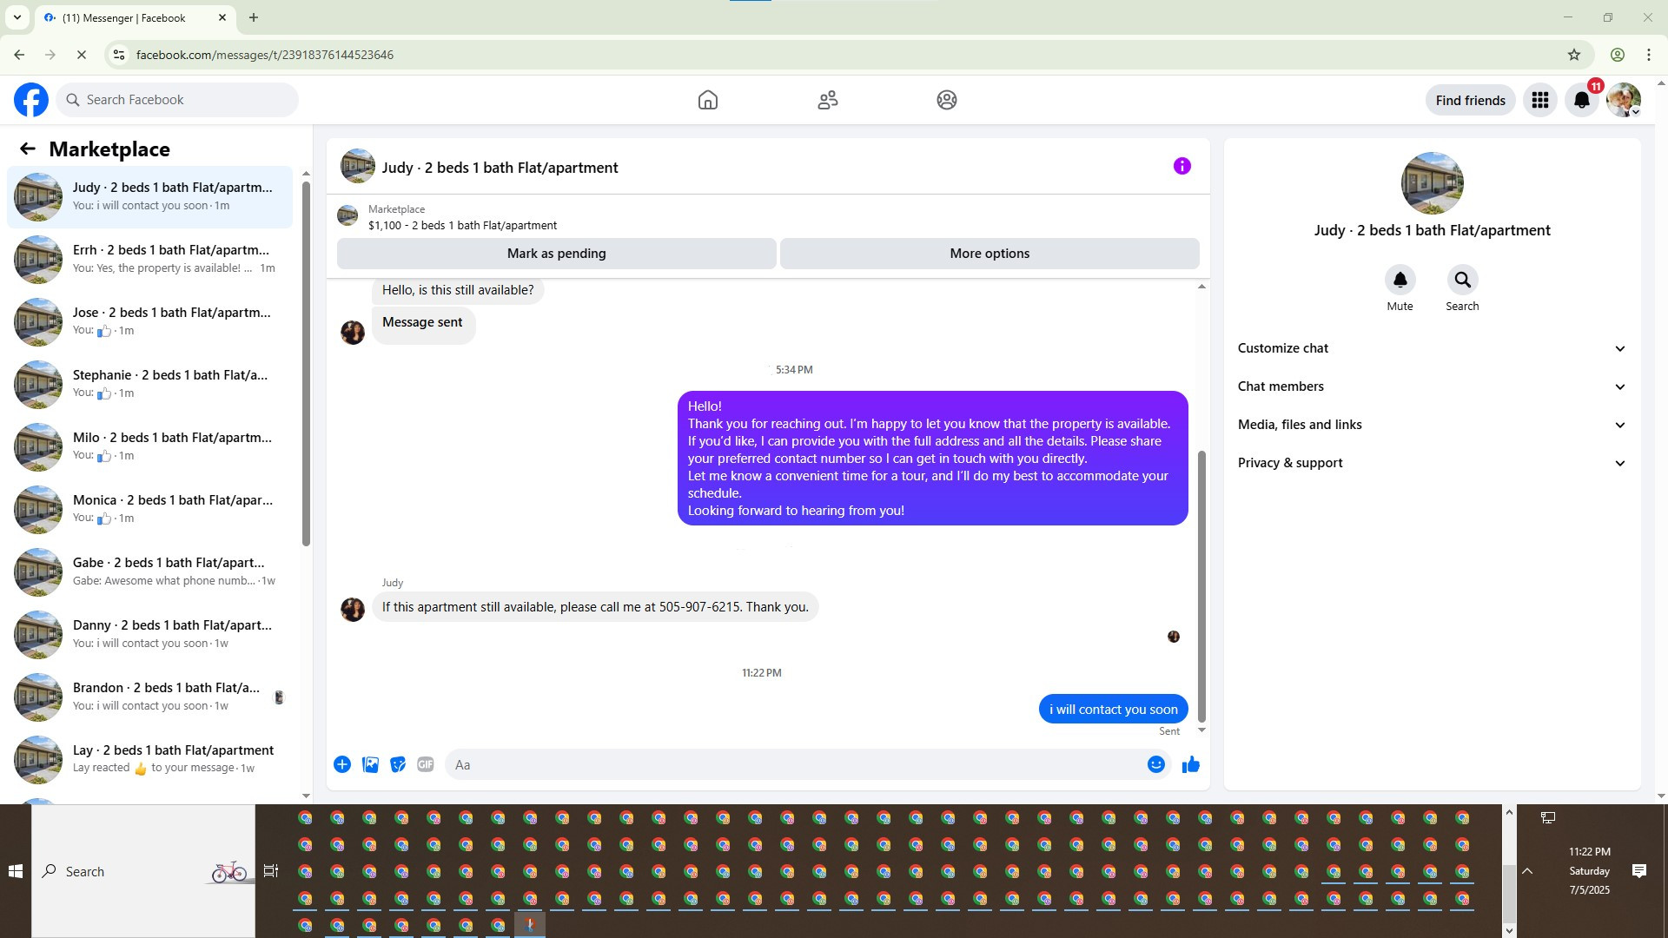
Task: Open the Friends icon in top navigation
Action: 827,100
